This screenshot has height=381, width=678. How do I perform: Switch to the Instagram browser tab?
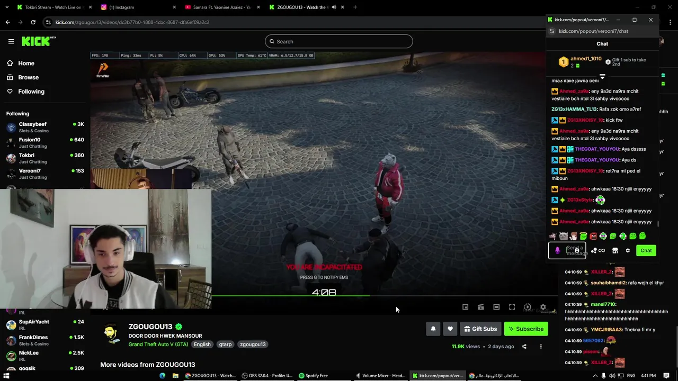(139, 7)
